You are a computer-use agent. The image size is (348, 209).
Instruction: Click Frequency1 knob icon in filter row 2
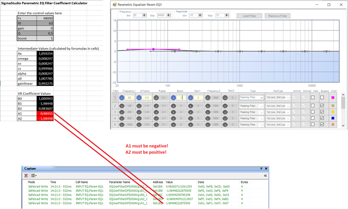point(122,106)
